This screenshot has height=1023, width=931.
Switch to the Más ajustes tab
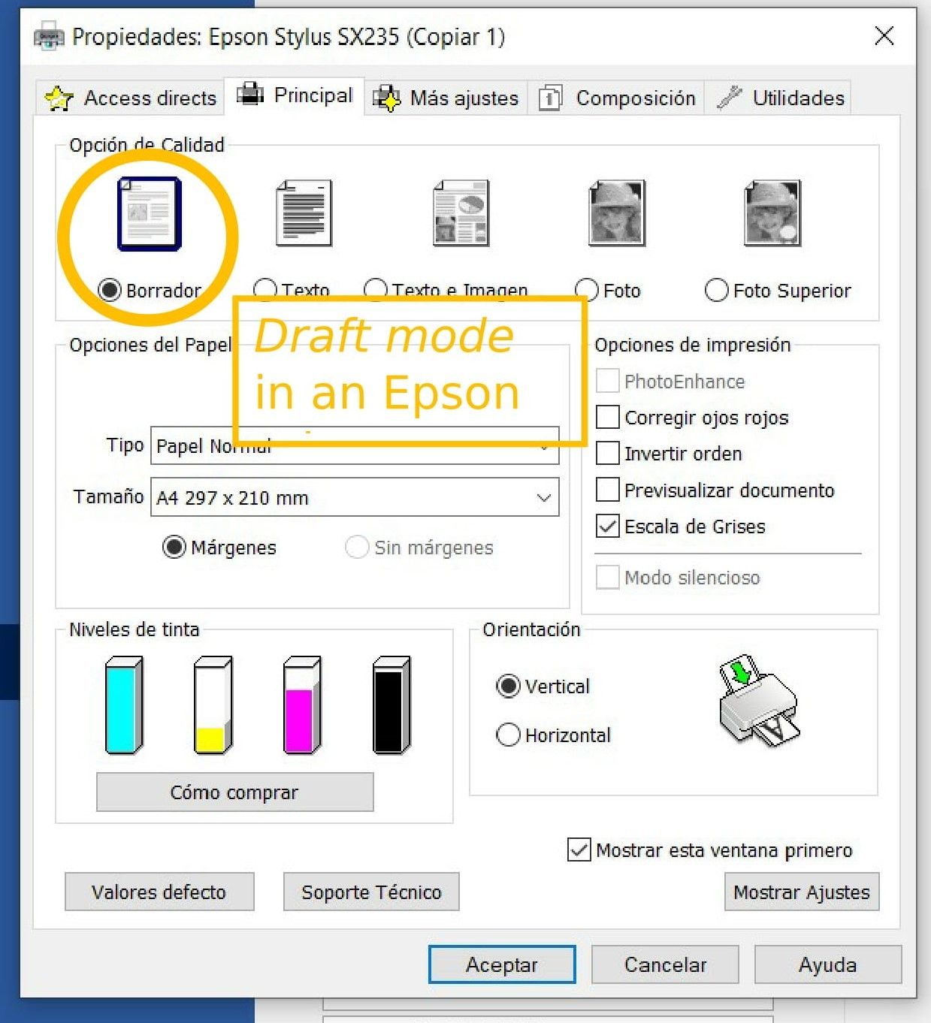[x=446, y=98]
